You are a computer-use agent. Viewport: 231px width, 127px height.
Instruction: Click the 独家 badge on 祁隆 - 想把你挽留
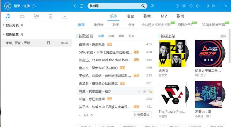coord(110,99)
